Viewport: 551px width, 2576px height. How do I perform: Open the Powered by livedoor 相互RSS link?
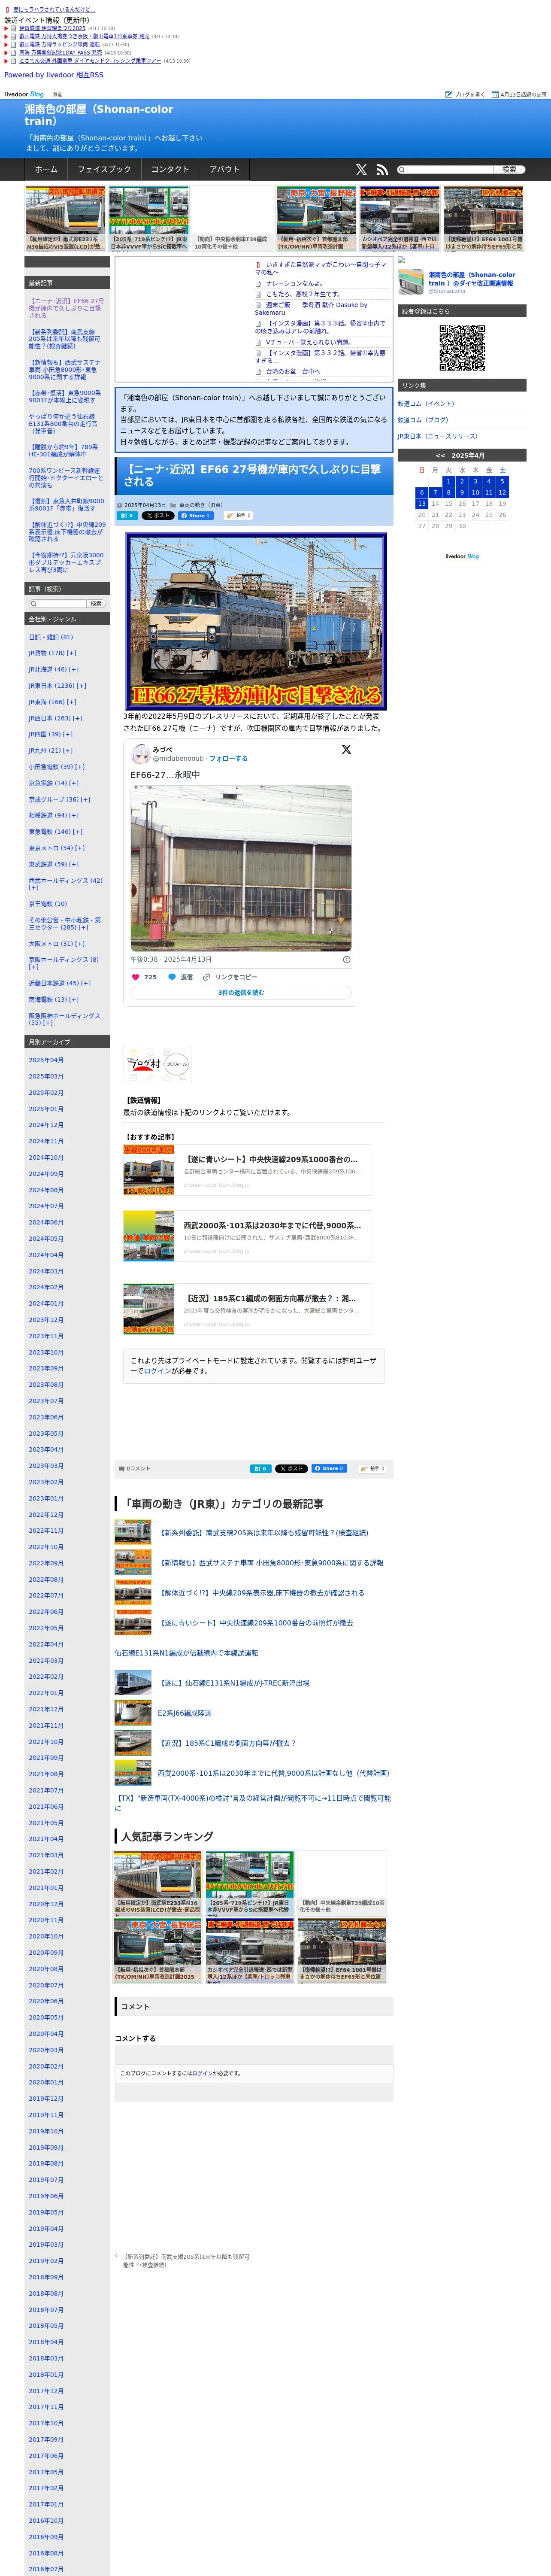click(54, 75)
